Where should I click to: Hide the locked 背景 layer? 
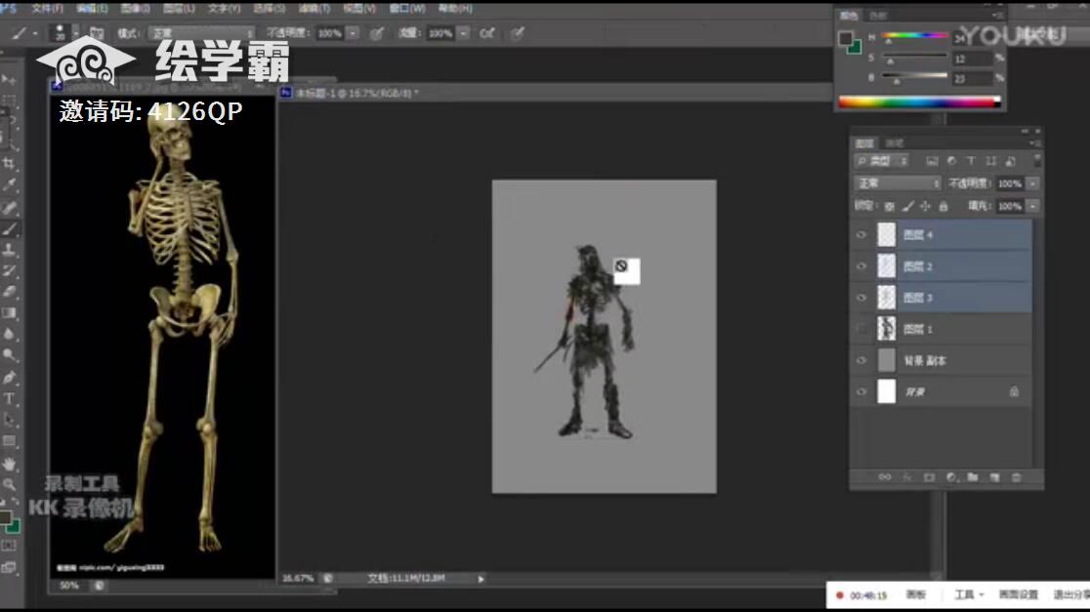[861, 391]
